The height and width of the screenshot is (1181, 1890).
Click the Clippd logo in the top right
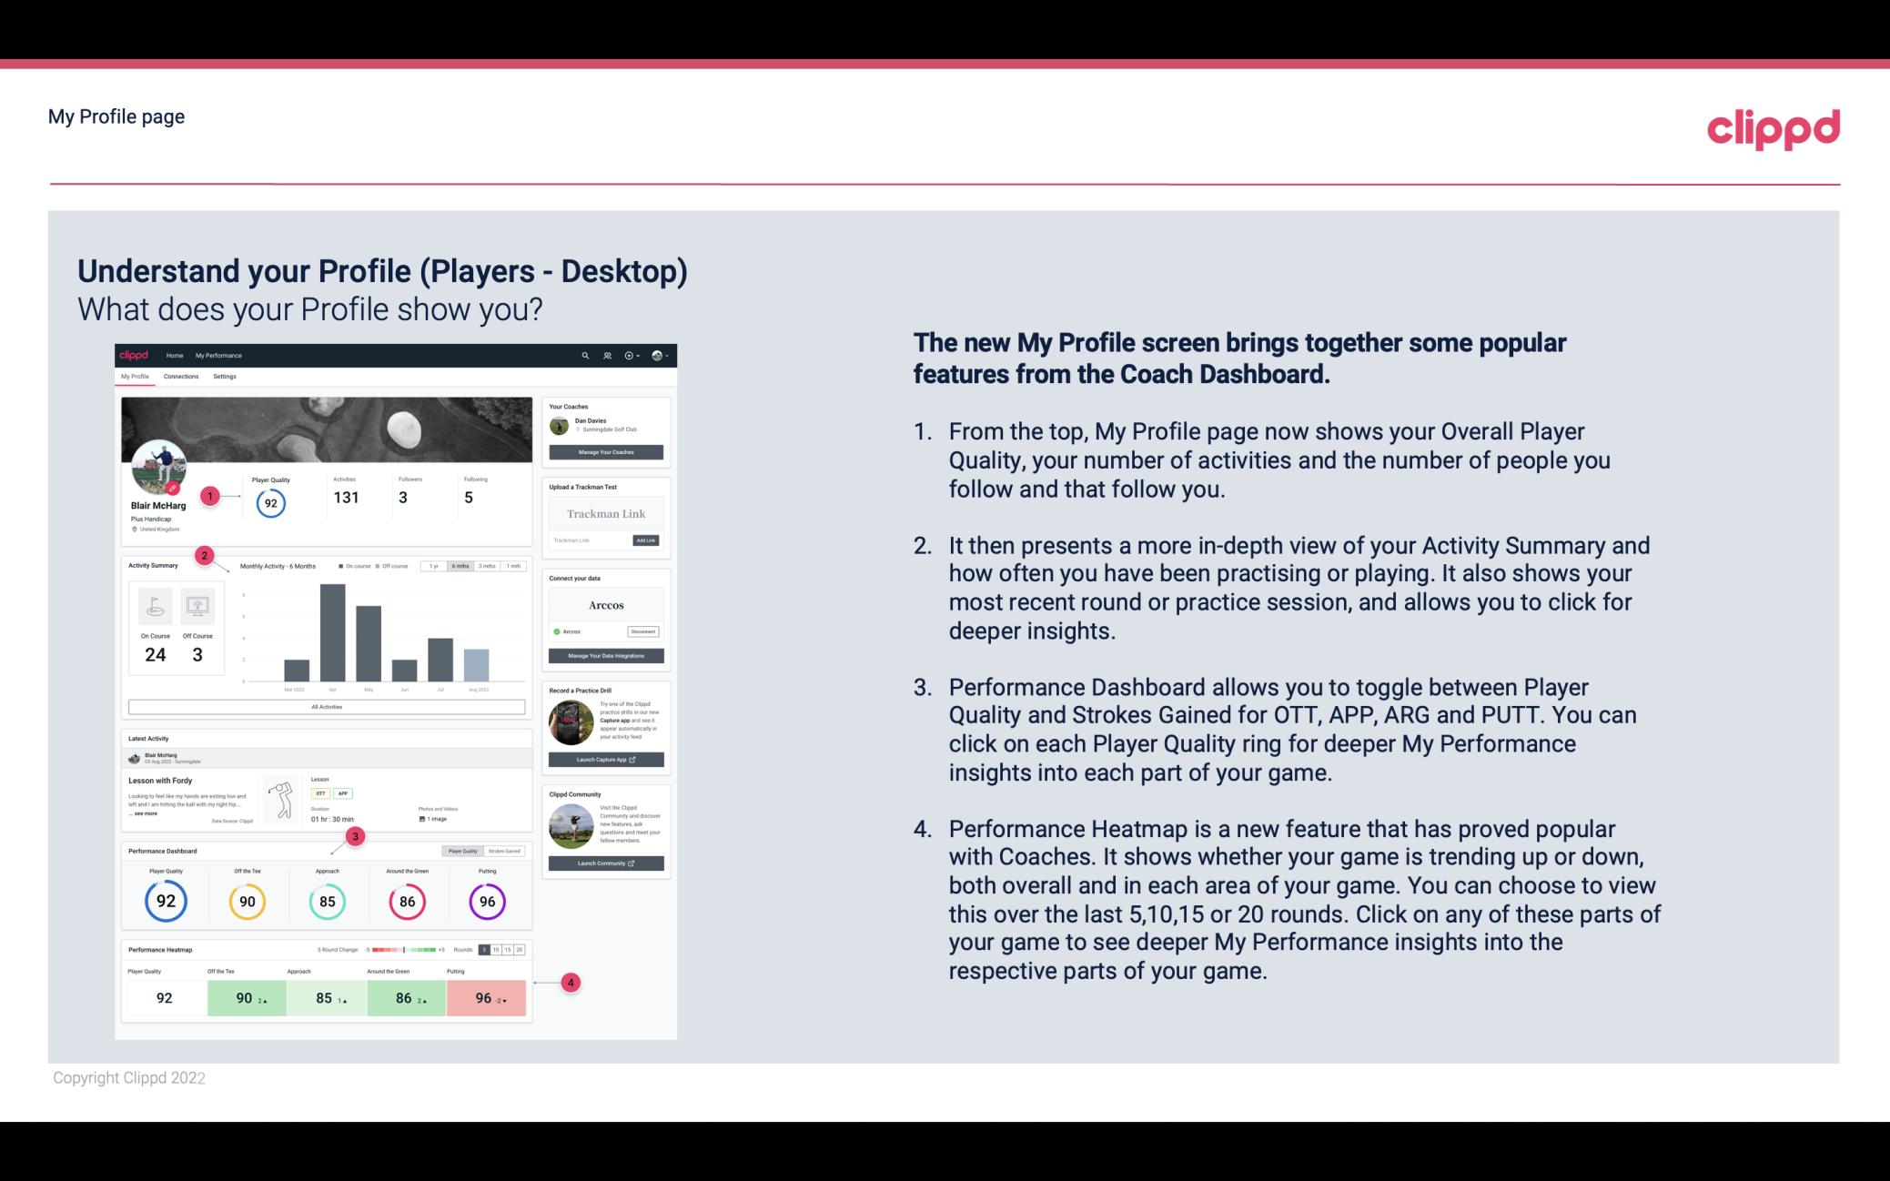coord(1773,126)
